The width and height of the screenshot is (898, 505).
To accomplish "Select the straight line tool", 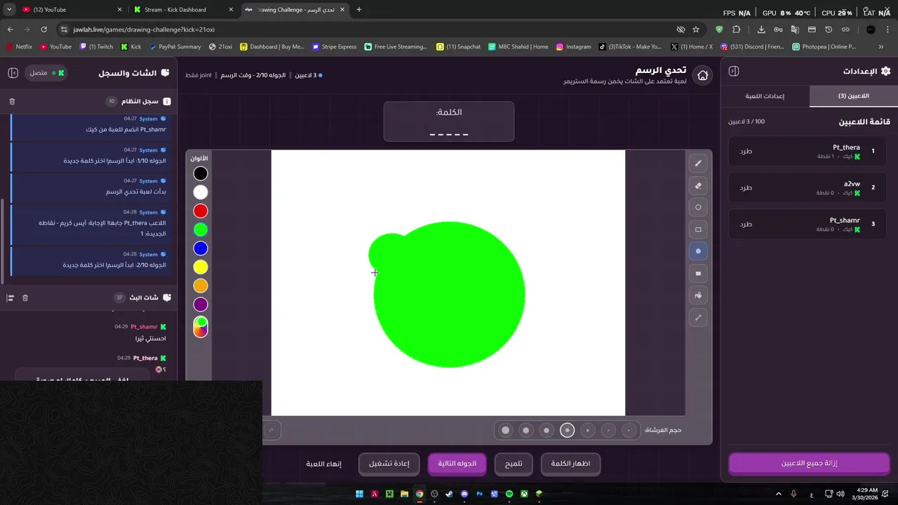I will pos(698,318).
